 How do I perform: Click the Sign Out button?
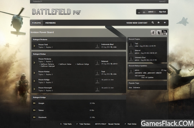pyautogui.click(x=162, y=12)
